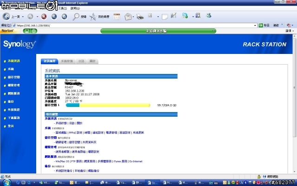Screen dimensions: 297x186
Task: Open the Mail icon dropdown arrow
Action: (x=133, y=17)
